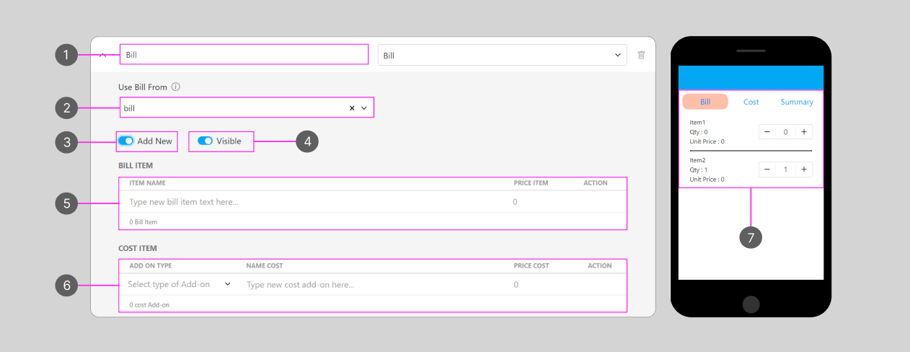Tap the phone home button
Image resolution: width=910 pixels, height=352 pixels.
[x=751, y=304]
